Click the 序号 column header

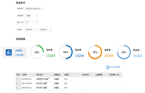18,75
